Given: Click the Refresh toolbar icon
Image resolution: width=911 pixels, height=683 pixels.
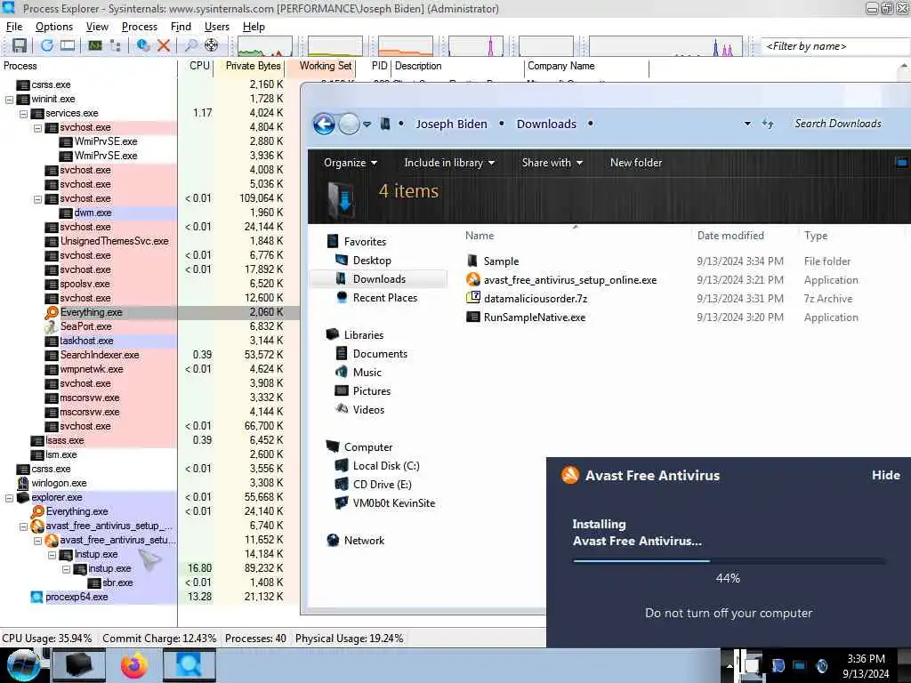Looking at the screenshot, I should coord(47,45).
